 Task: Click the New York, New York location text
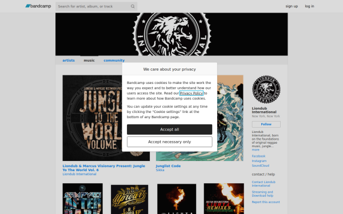[266, 116]
